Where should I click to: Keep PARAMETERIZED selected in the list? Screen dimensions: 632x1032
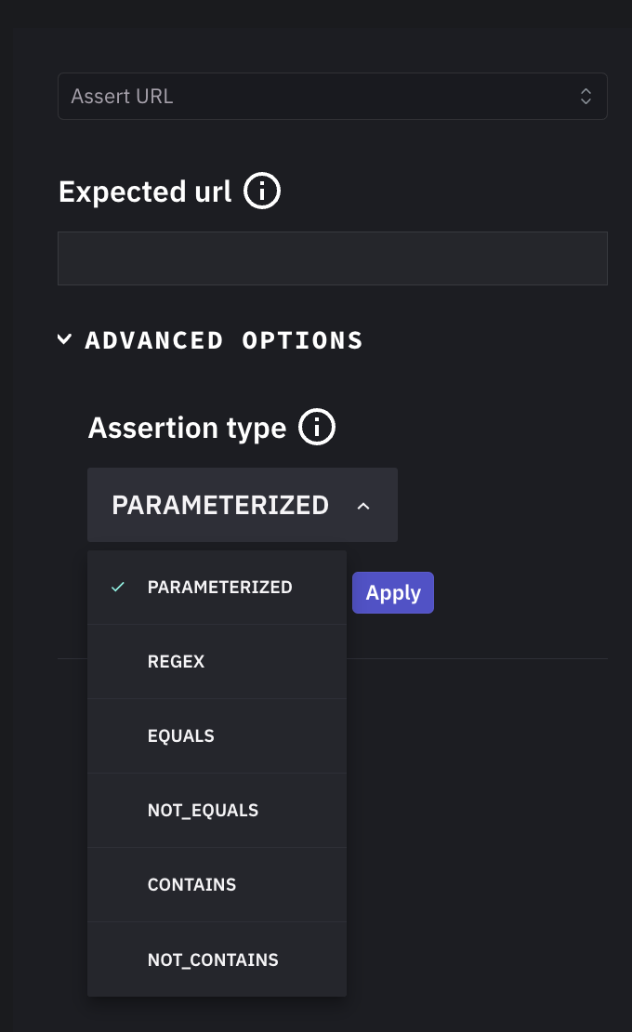point(219,587)
